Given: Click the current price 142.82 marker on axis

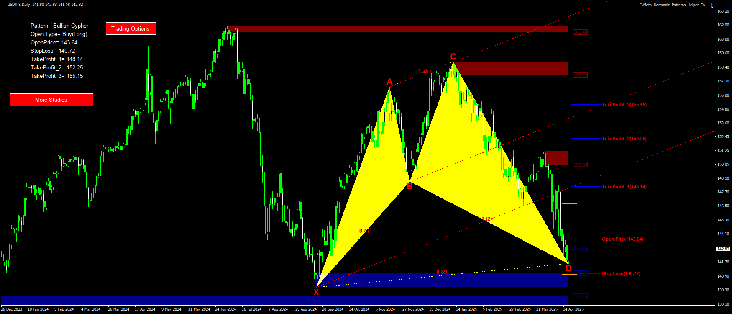Looking at the screenshot, I should [722, 249].
